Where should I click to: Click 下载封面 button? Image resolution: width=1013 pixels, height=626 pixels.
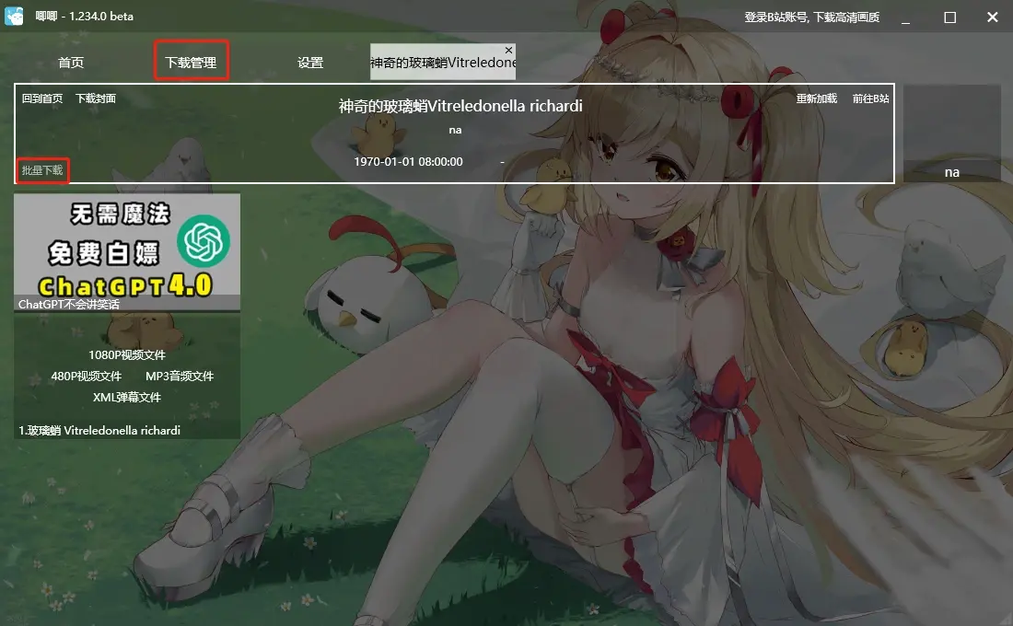(96, 99)
